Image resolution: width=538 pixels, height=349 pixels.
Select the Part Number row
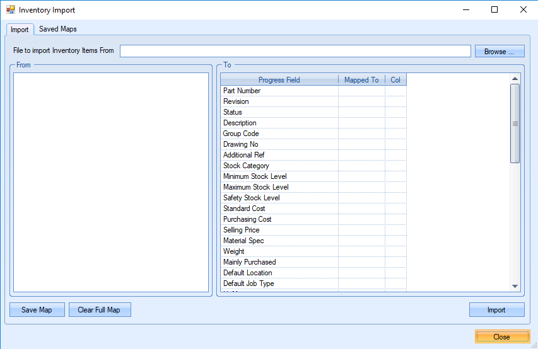(x=313, y=91)
